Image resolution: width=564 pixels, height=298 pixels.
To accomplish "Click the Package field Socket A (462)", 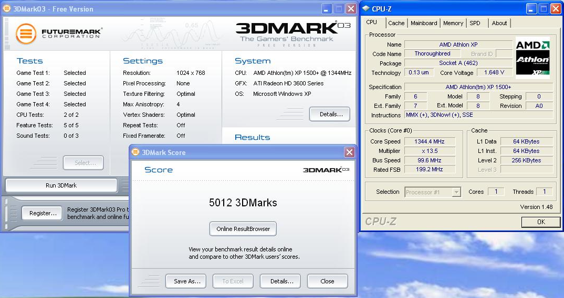I will click(x=458, y=63).
